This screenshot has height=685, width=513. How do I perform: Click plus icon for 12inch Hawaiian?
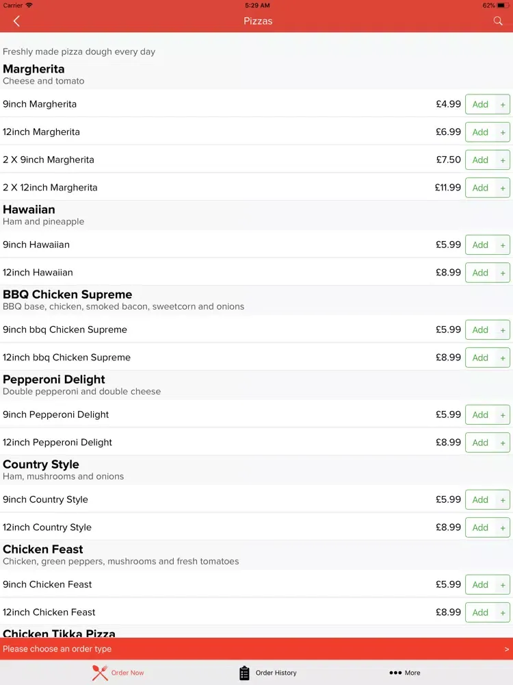(x=503, y=273)
